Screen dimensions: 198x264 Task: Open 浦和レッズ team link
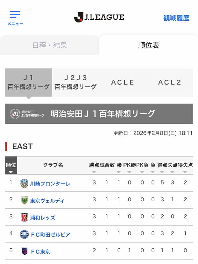(x=43, y=218)
